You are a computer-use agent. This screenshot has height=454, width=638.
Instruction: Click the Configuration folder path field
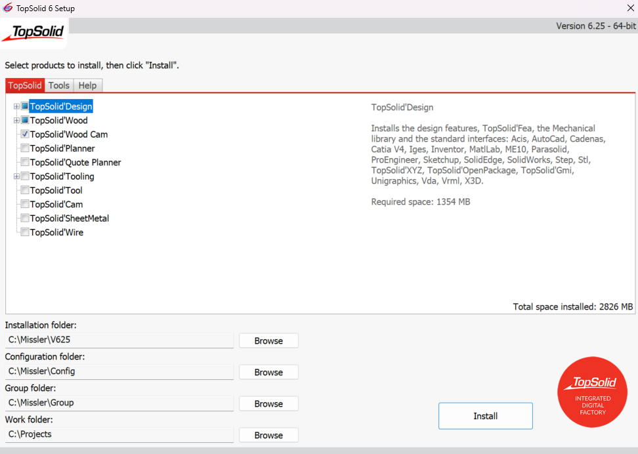(x=119, y=371)
